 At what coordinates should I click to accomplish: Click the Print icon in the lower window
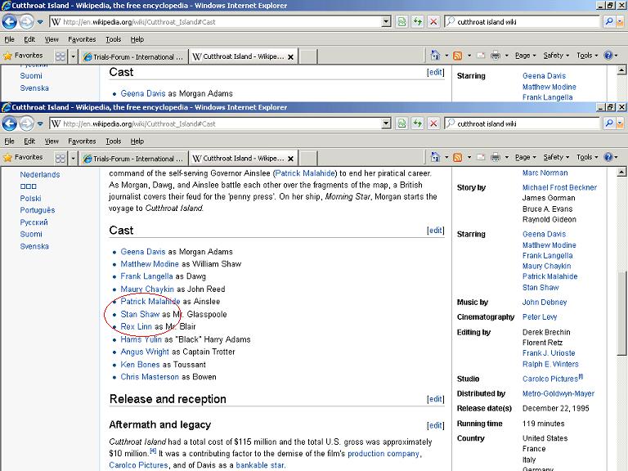click(x=496, y=157)
